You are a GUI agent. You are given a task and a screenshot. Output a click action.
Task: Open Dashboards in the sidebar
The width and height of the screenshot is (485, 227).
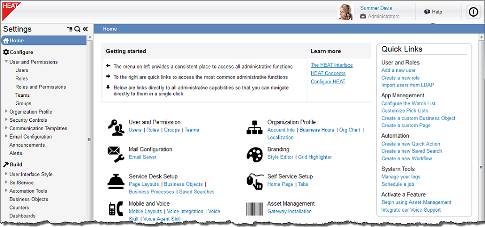click(22, 216)
